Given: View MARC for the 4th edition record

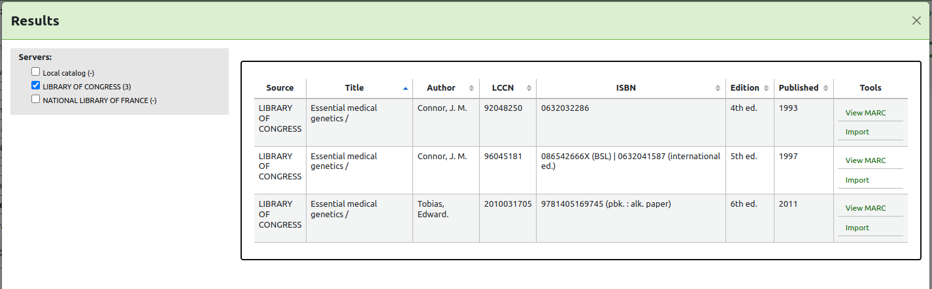Looking at the screenshot, I should 865,113.
